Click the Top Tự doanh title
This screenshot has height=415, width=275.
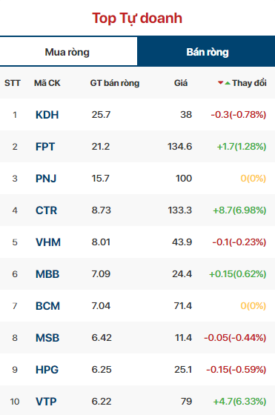coord(137,19)
